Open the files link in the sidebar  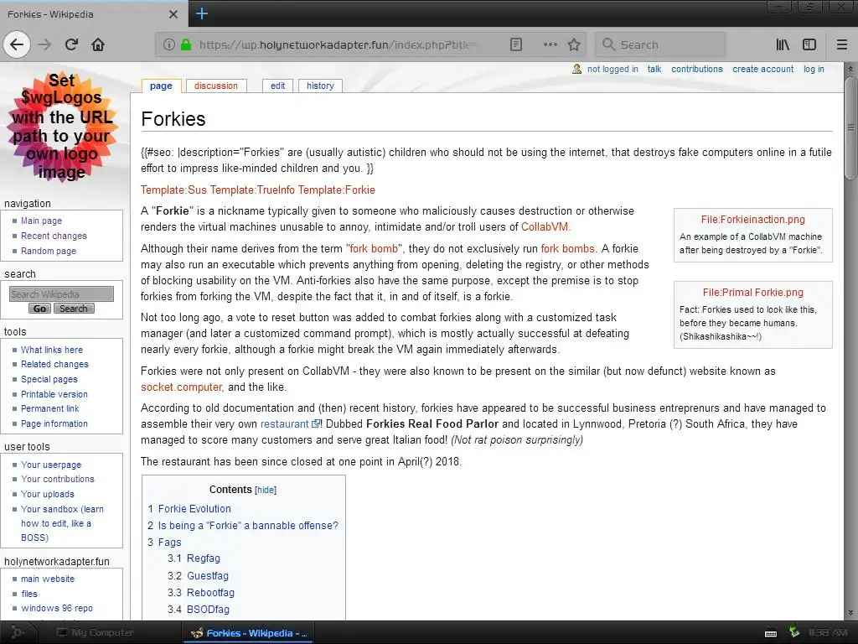click(29, 594)
